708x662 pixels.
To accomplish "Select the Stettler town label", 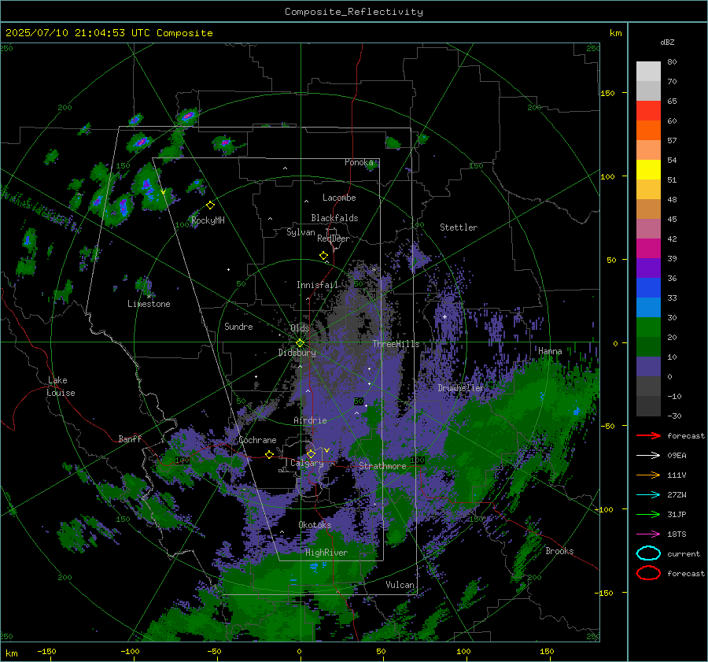I will coord(459,227).
